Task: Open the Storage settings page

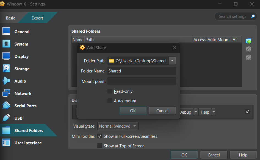Action: point(22,69)
